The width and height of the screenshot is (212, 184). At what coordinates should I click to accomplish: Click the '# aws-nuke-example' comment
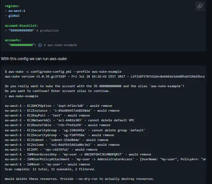click(60, 45)
